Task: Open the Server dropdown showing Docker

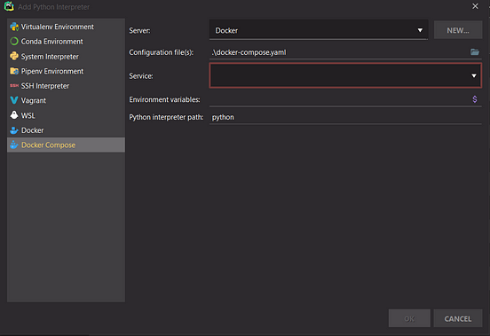Action: (319, 30)
